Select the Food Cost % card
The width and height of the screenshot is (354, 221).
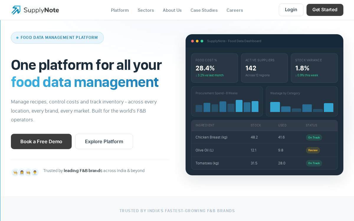(x=214, y=68)
